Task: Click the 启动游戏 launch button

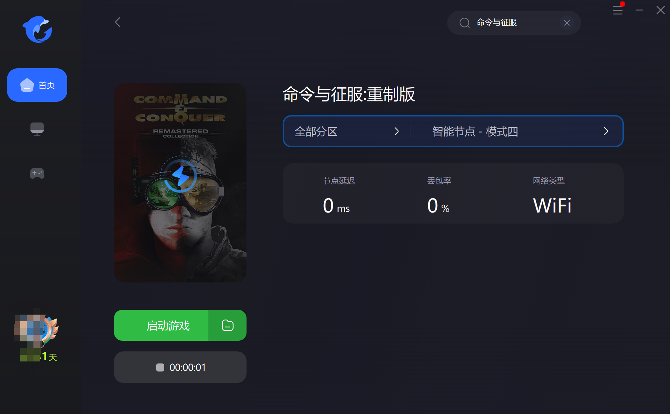Action: click(161, 325)
